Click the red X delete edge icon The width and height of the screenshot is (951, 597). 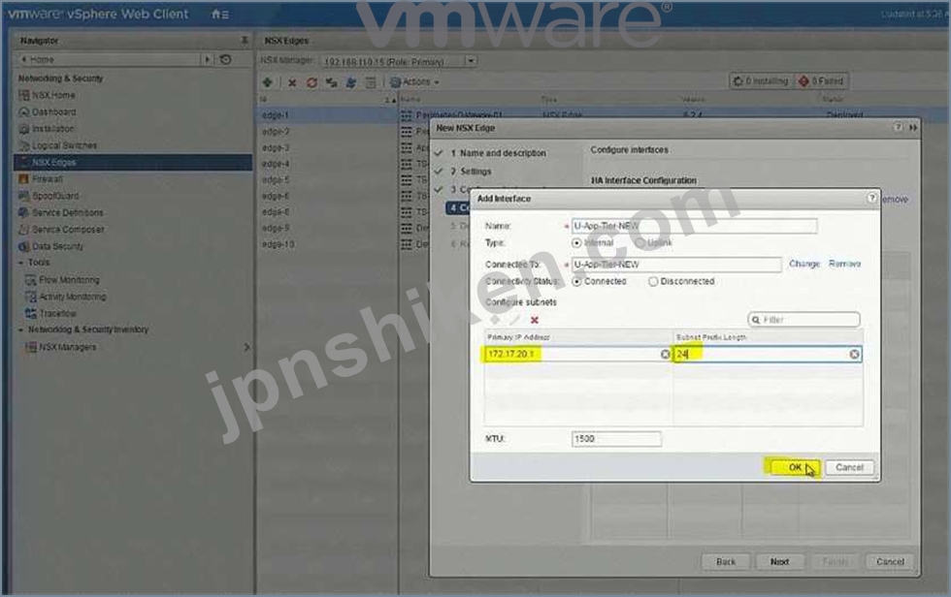click(x=292, y=82)
